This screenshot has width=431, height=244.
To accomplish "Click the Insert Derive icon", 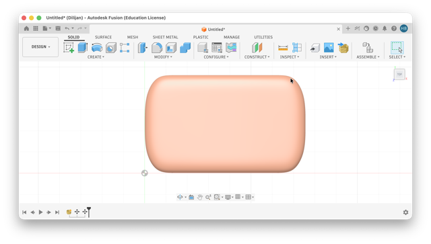I will pos(315,48).
